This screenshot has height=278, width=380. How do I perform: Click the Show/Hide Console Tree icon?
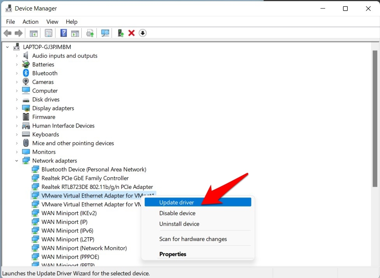pos(34,33)
